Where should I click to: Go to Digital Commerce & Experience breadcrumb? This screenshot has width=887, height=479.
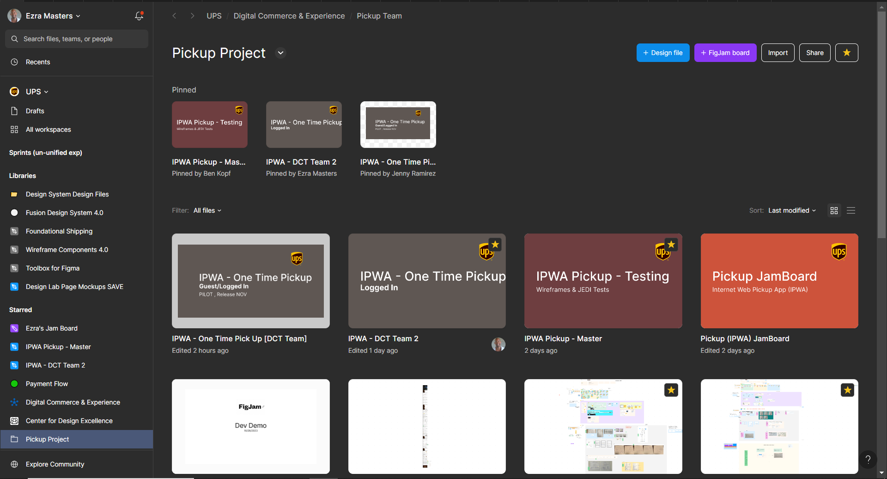289,16
